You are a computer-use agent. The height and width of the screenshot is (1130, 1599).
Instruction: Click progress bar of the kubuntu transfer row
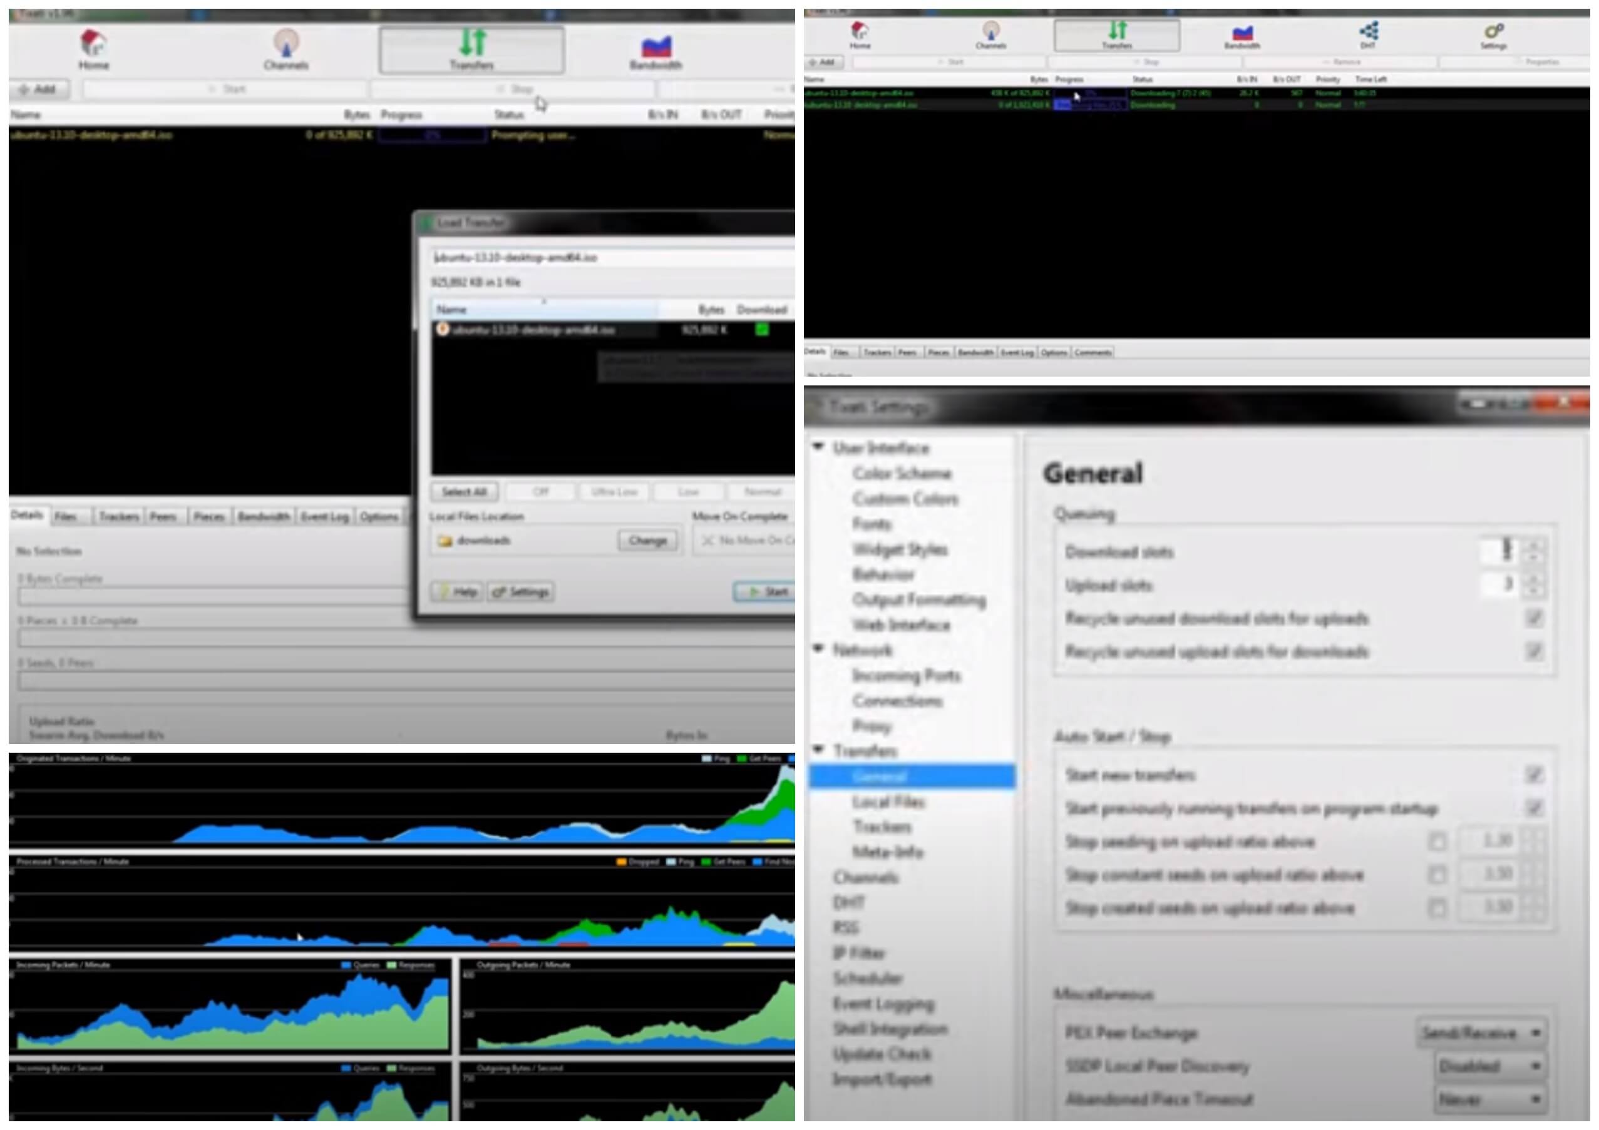pyautogui.click(x=1091, y=105)
